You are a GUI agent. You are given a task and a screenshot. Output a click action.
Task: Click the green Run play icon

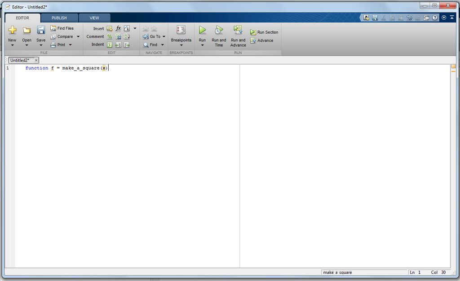coord(202,30)
